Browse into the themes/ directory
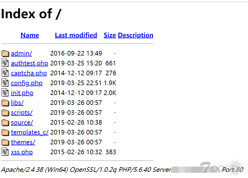Screen dimensions: 248x178 [23, 142]
